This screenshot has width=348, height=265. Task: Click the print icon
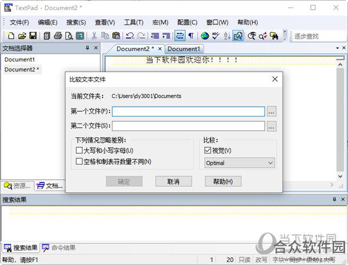pos(58,36)
